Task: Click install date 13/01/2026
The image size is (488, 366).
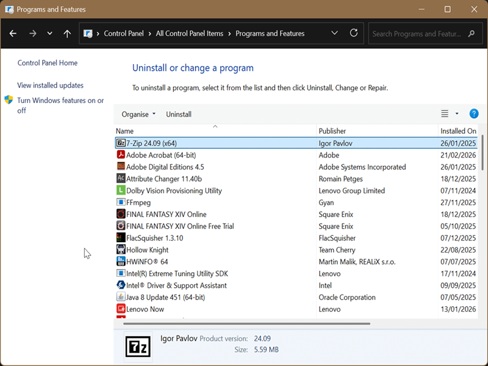Action: [458, 309]
